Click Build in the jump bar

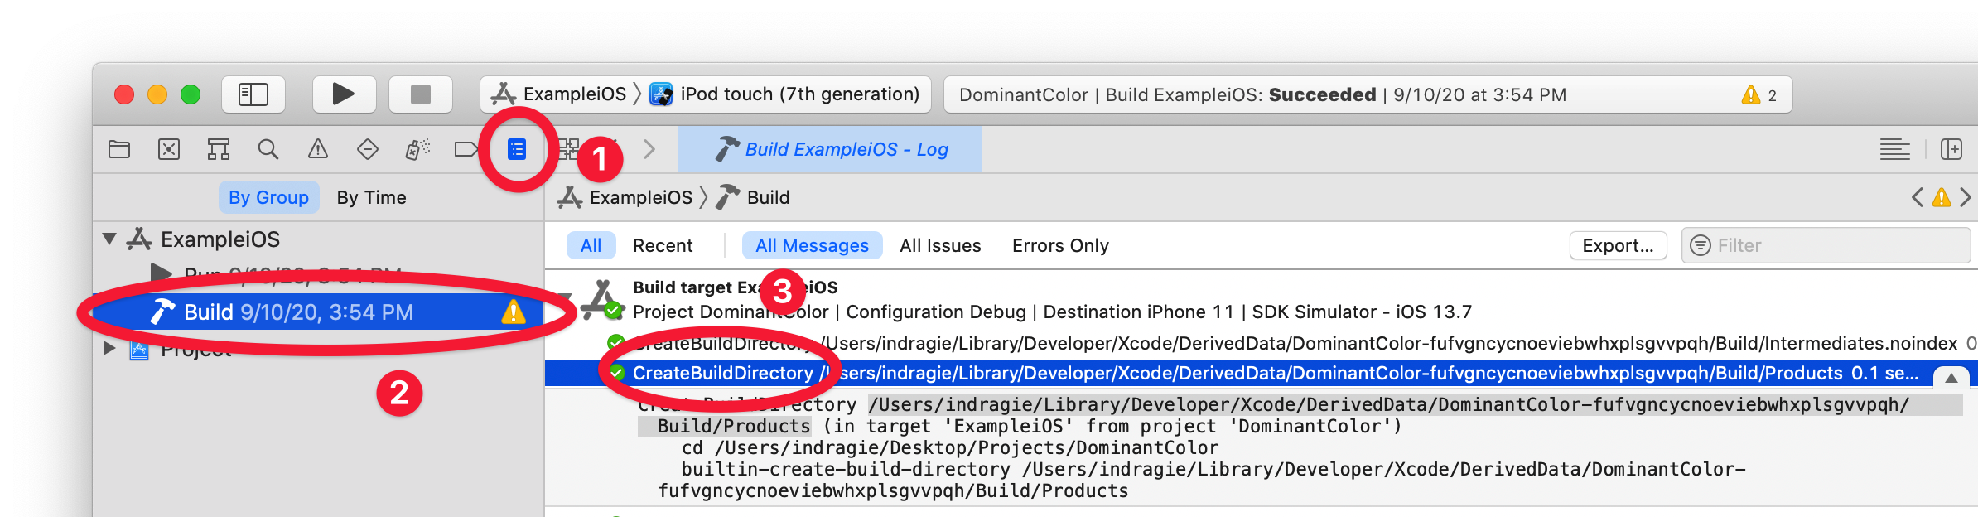pos(754,197)
